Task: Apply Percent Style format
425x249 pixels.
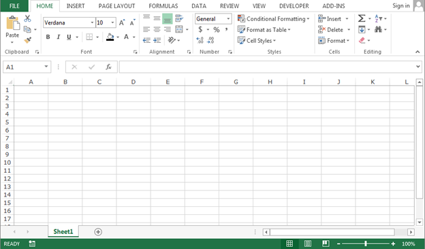Action: [217, 29]
